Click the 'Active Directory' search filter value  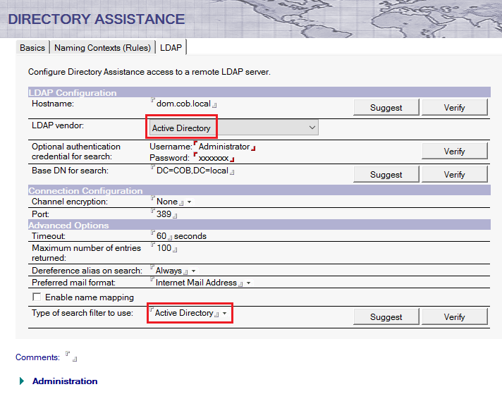click(x=184, y=313)
